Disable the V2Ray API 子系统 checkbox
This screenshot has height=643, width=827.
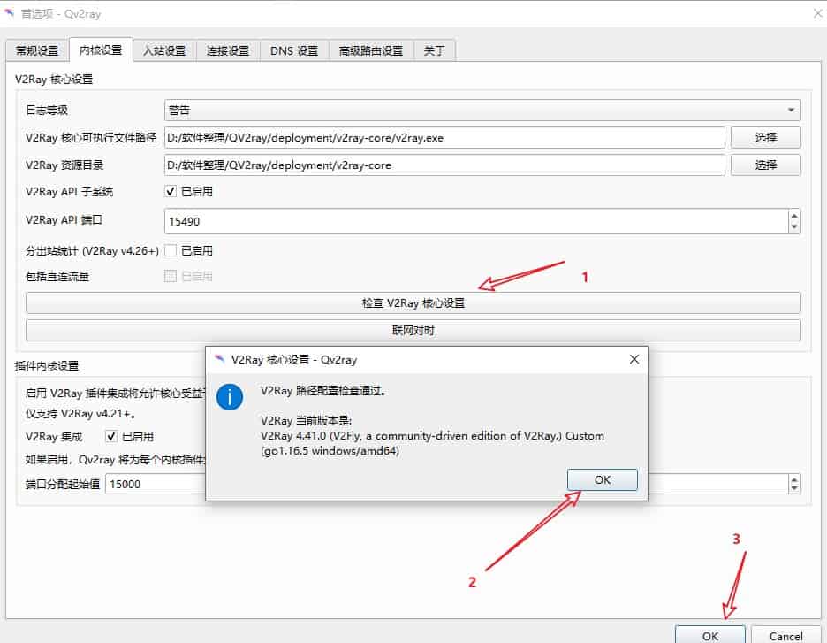tap(171, 191)
